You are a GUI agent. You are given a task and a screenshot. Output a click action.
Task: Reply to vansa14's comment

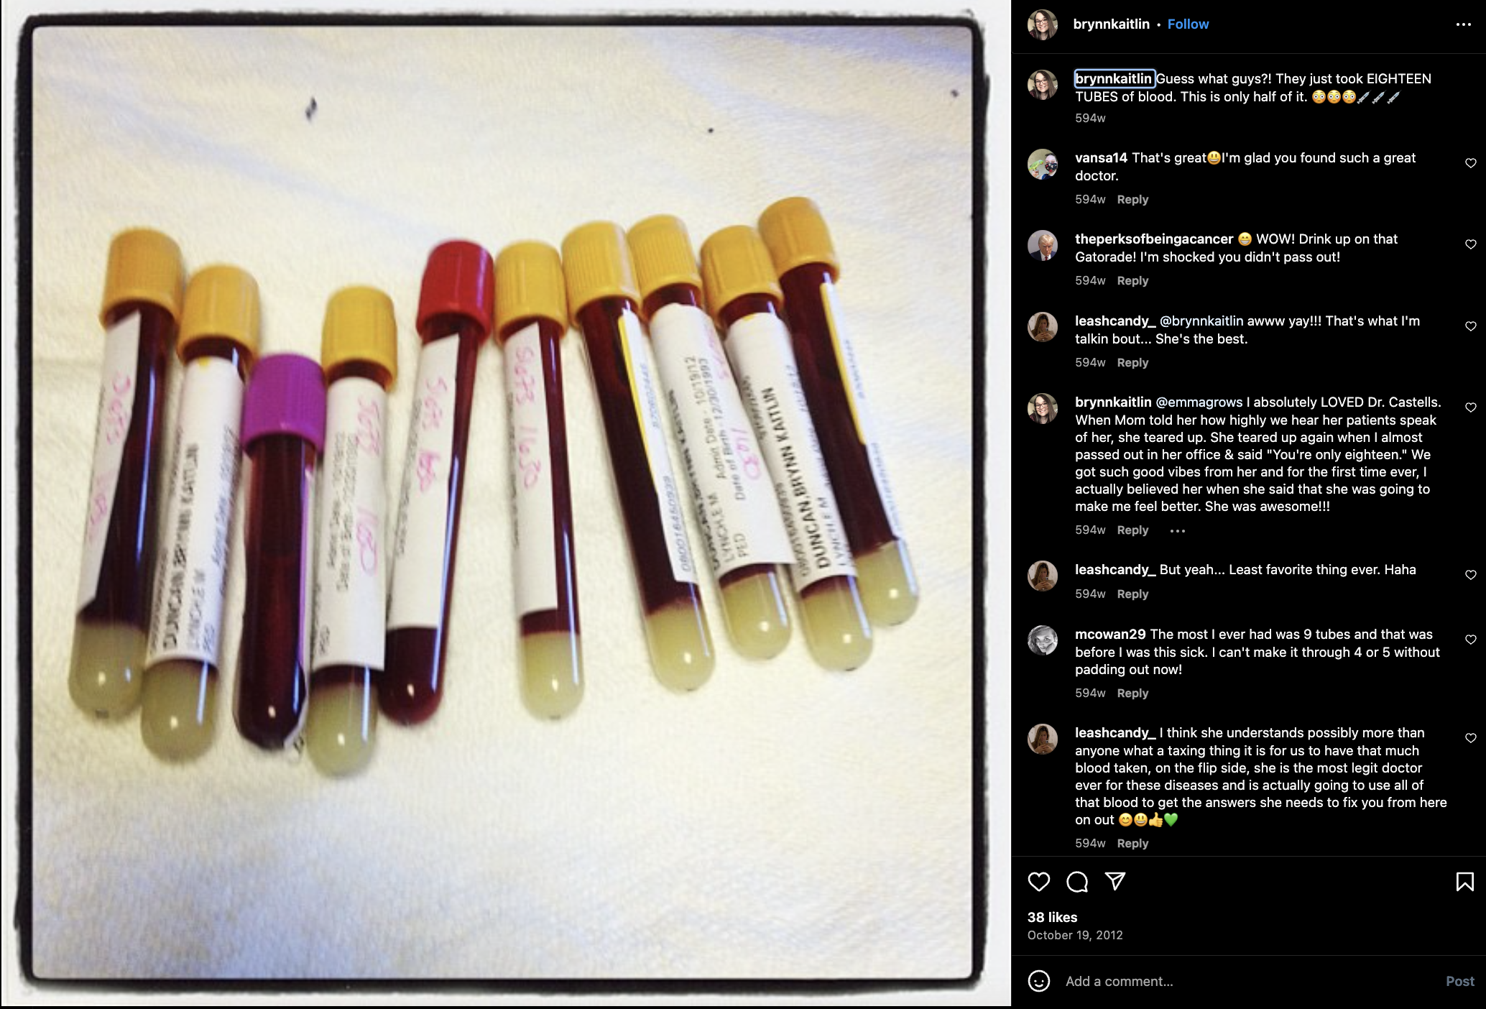(x=1132, y=199)
